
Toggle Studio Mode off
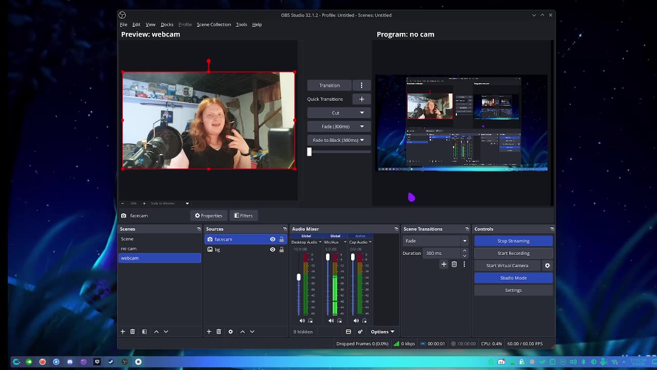pyautogui.click(x=513, y=278)
